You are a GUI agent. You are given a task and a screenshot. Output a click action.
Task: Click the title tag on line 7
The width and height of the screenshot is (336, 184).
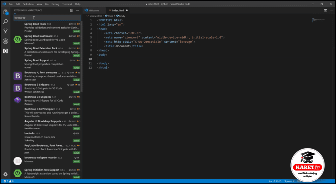(124, 46)
